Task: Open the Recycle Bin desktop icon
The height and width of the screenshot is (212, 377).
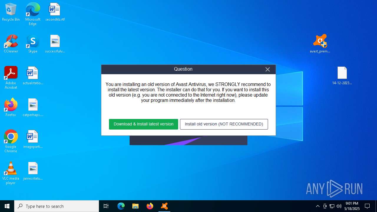Action: pos(11,12)
